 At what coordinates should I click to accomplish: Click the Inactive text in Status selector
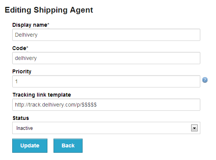(x=24, y=128)
